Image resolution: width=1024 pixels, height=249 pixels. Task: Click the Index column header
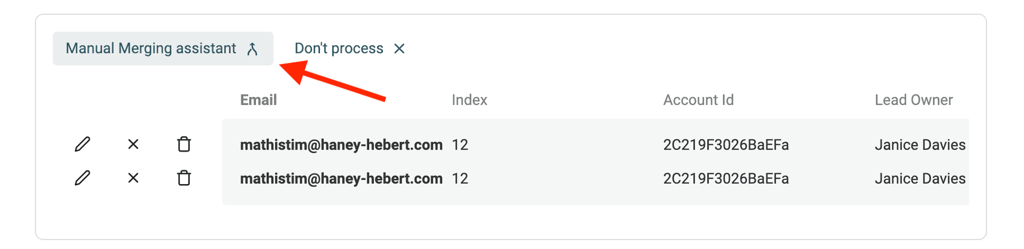point(469,100)
